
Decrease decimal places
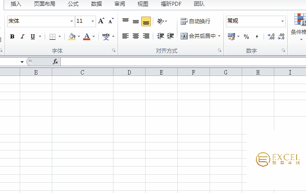tap(281, 37)
